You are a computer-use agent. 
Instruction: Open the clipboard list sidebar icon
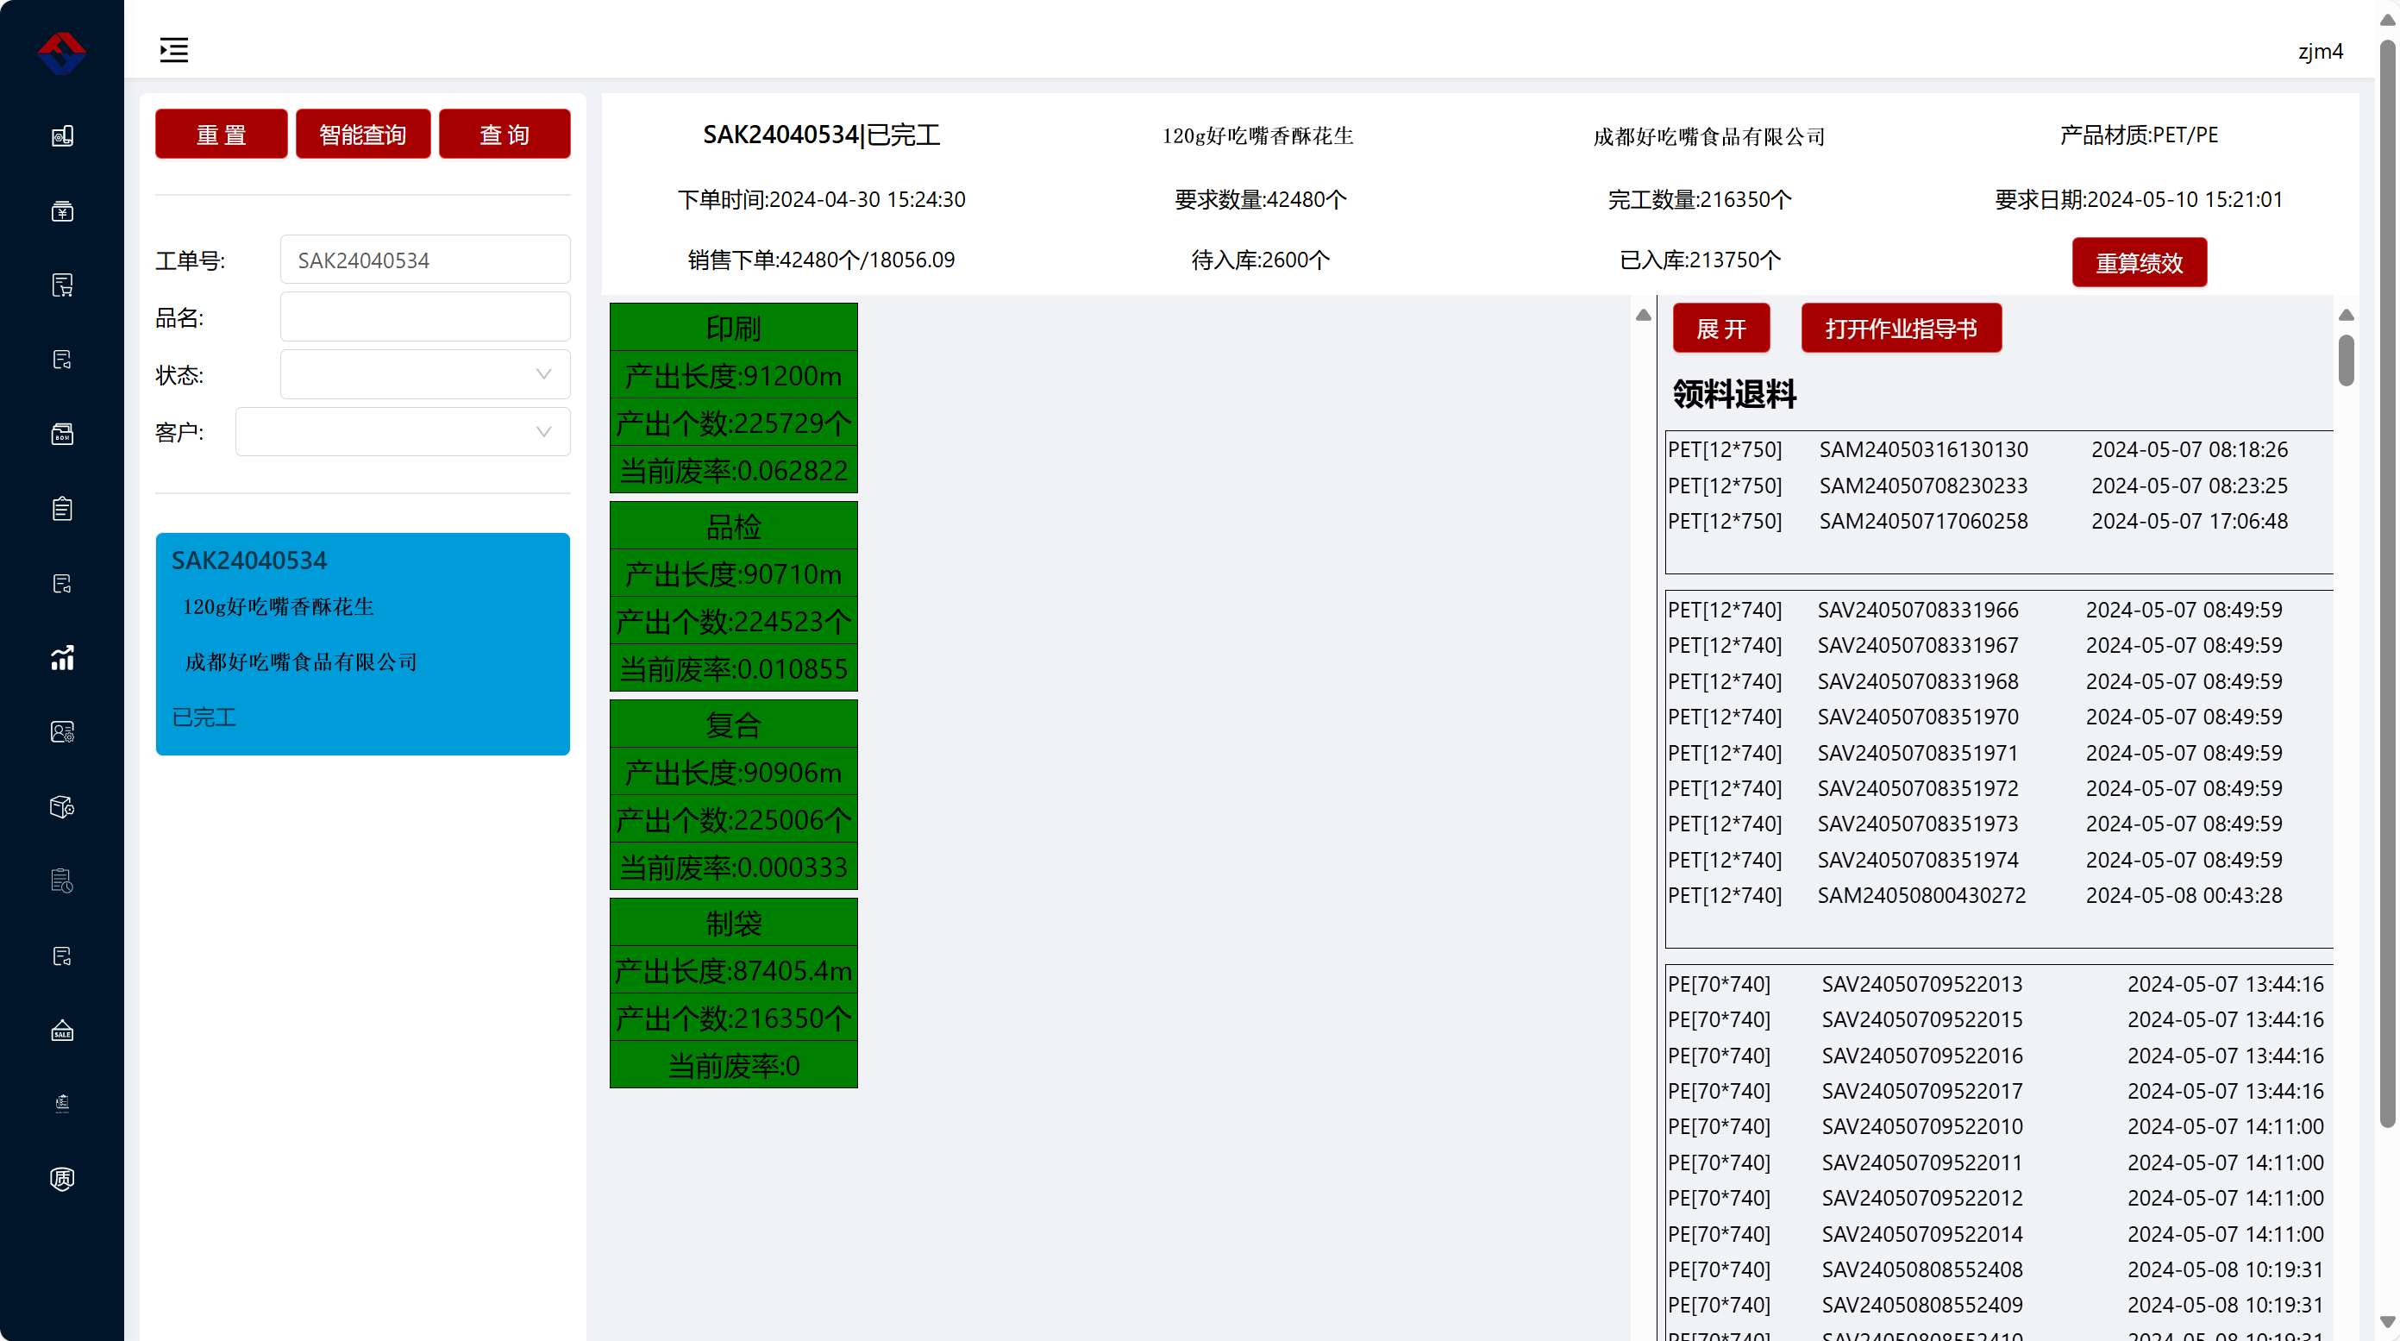coord(62,509)
